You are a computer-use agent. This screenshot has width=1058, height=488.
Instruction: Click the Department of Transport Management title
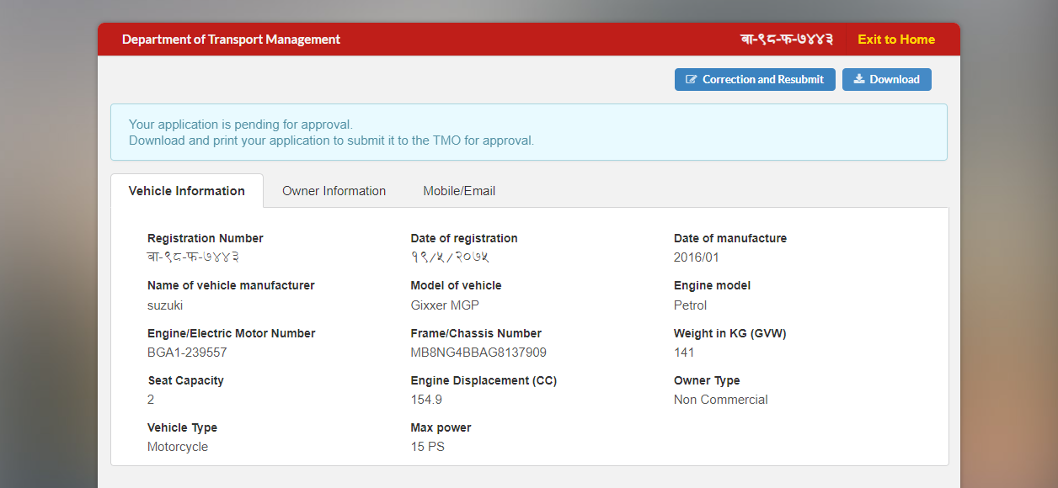pyautogui.click(x=231, y=39)
